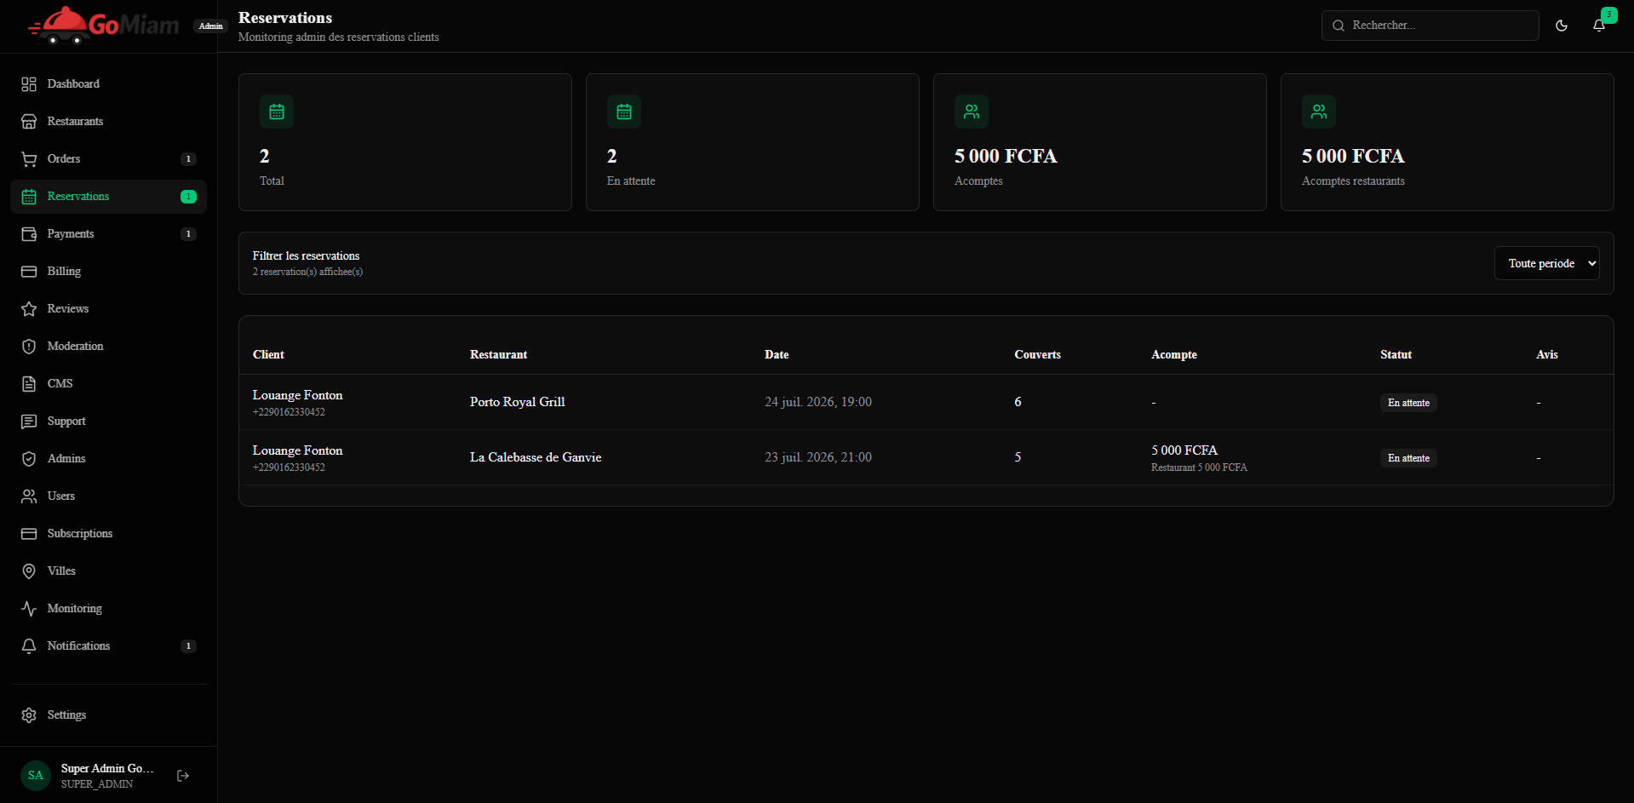The image size is (1634, 803).
Task: Click 2 reservation(s) affichee(s) text
Action: point(307,272)
